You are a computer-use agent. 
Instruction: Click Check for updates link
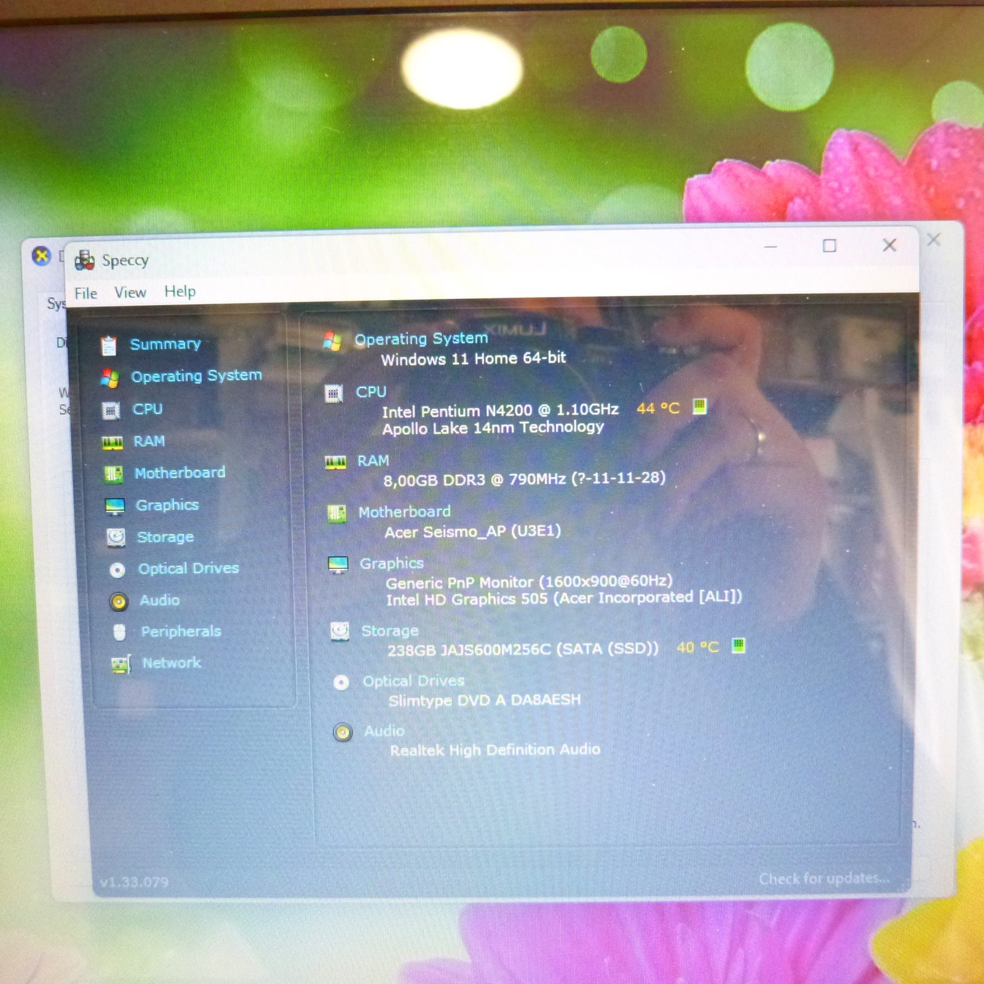(x=824, y=879)
